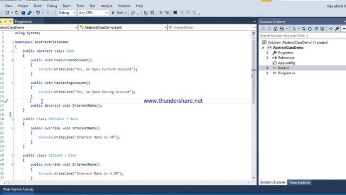Click the screwdriver quick actions icon on line 16
This screenshot has height=195, width=346.
(x=6, y=101)
